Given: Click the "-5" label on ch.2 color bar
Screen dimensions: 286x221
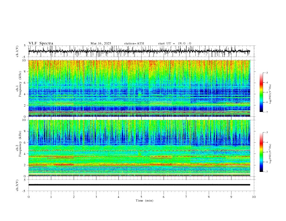Looking at the screenshot, I should tap(266, 152).
